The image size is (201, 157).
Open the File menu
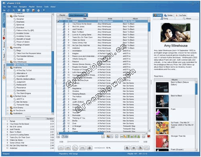coord(4,7)
